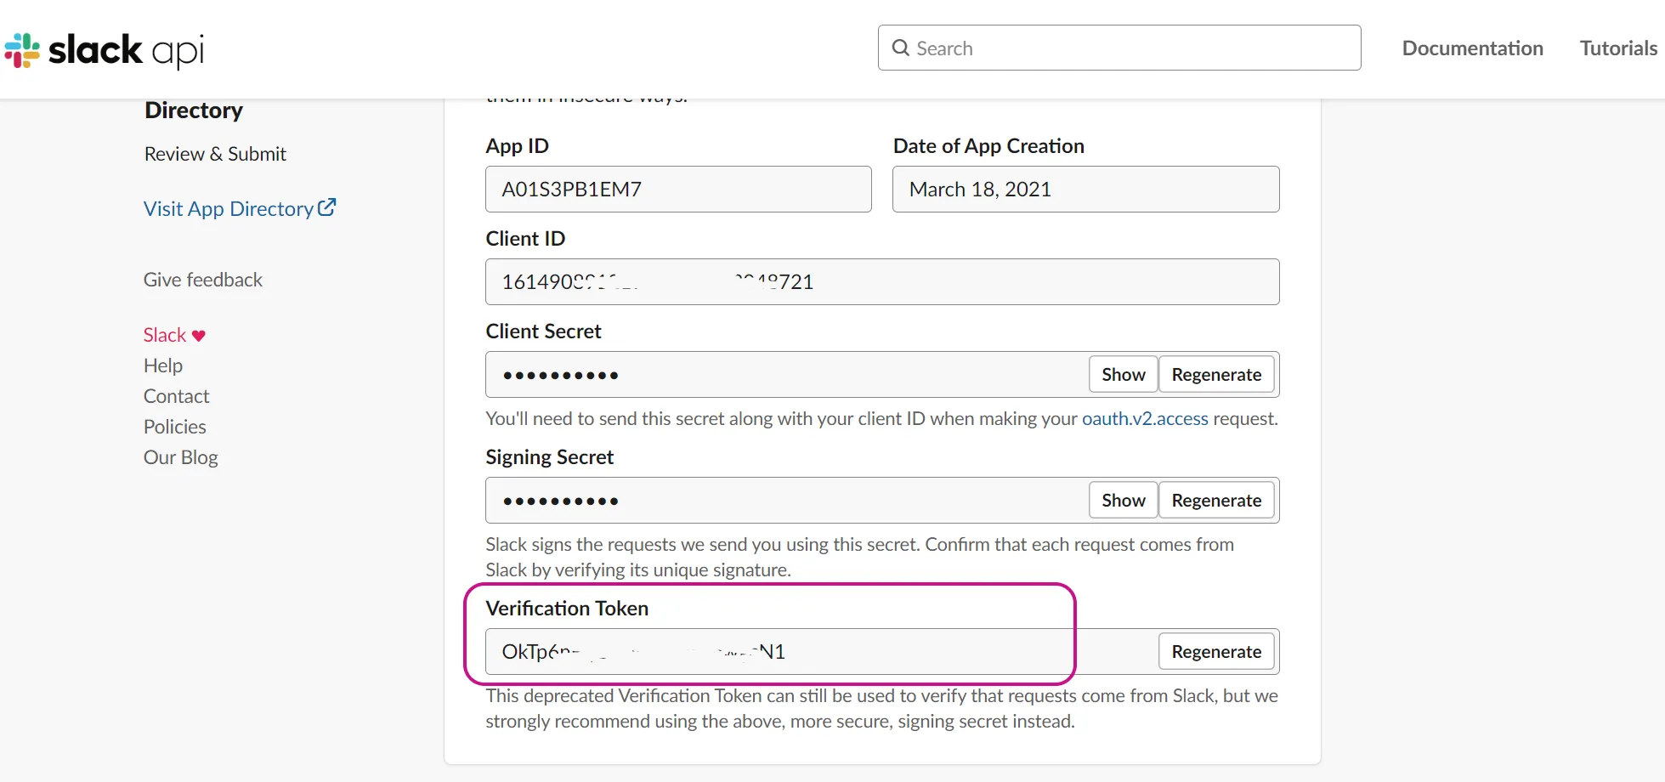Click the Client ID label
Viewport: 1665px width, 782px height.
525,239
